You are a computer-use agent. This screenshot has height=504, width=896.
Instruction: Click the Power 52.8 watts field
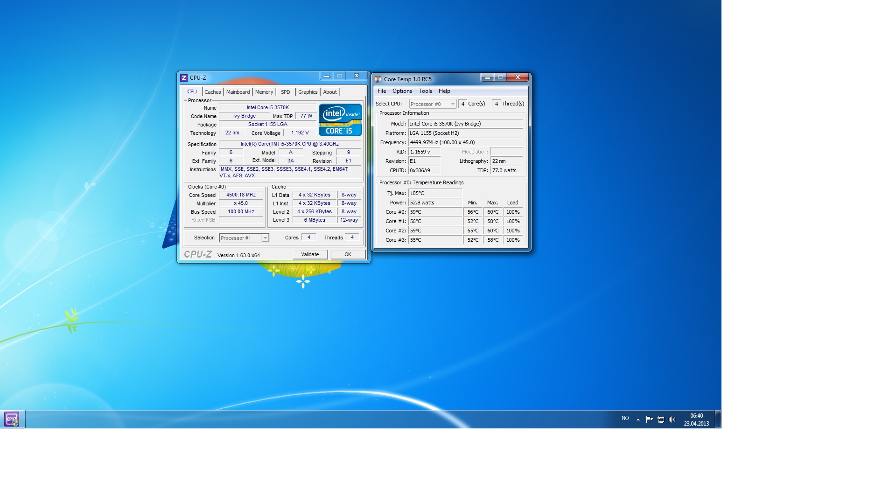[x=435, y=203]
